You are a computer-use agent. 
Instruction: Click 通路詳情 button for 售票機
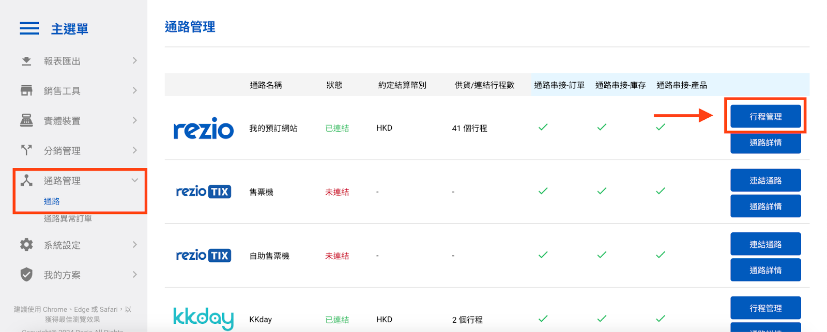[765, 206]
